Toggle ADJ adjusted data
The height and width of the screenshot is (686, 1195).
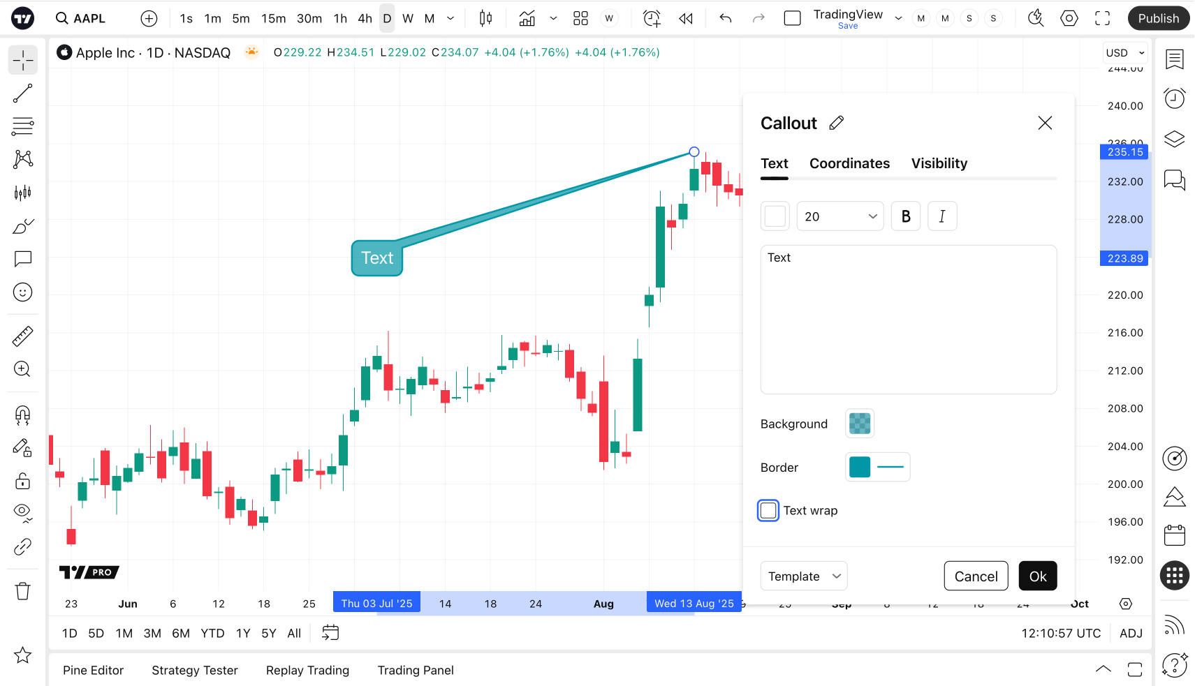point(1131,634)
